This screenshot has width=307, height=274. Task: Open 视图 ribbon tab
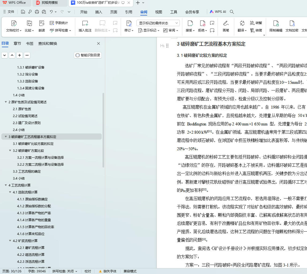tap(159, 12)
